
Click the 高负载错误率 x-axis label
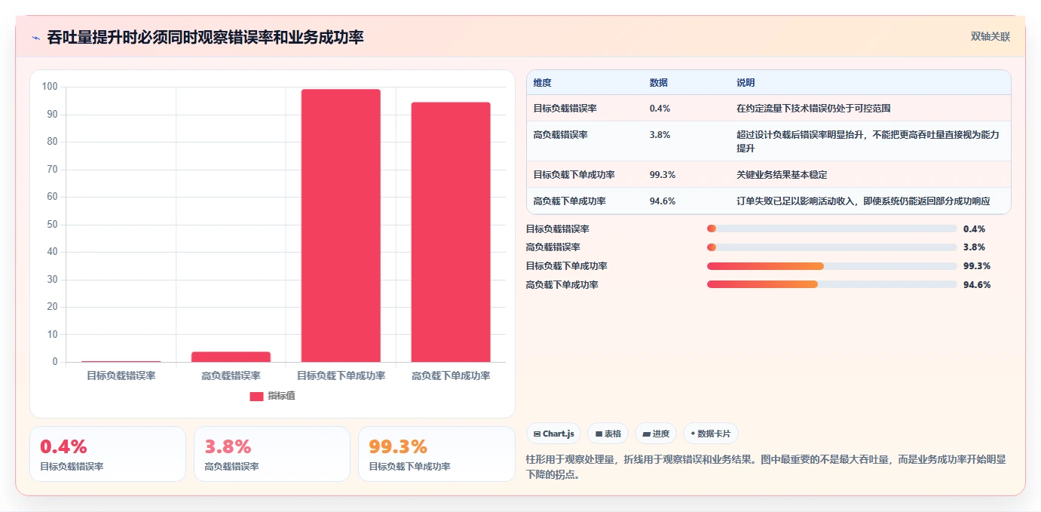click(x=231, y=376)
